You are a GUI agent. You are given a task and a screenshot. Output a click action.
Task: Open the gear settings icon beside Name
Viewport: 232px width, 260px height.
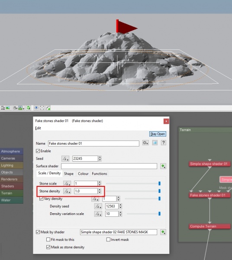tap(145, 143)
